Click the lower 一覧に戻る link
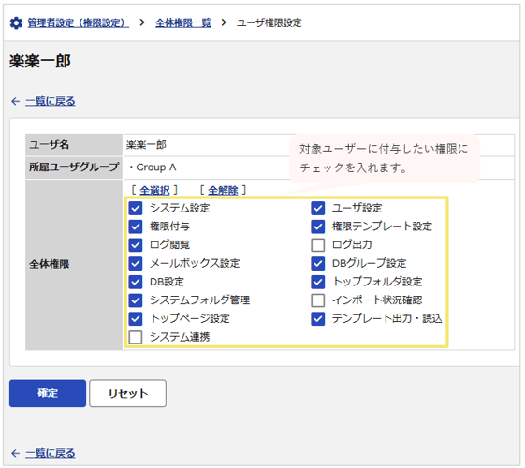The width and height of the screenshot is (525, 468). coord(51,454)
